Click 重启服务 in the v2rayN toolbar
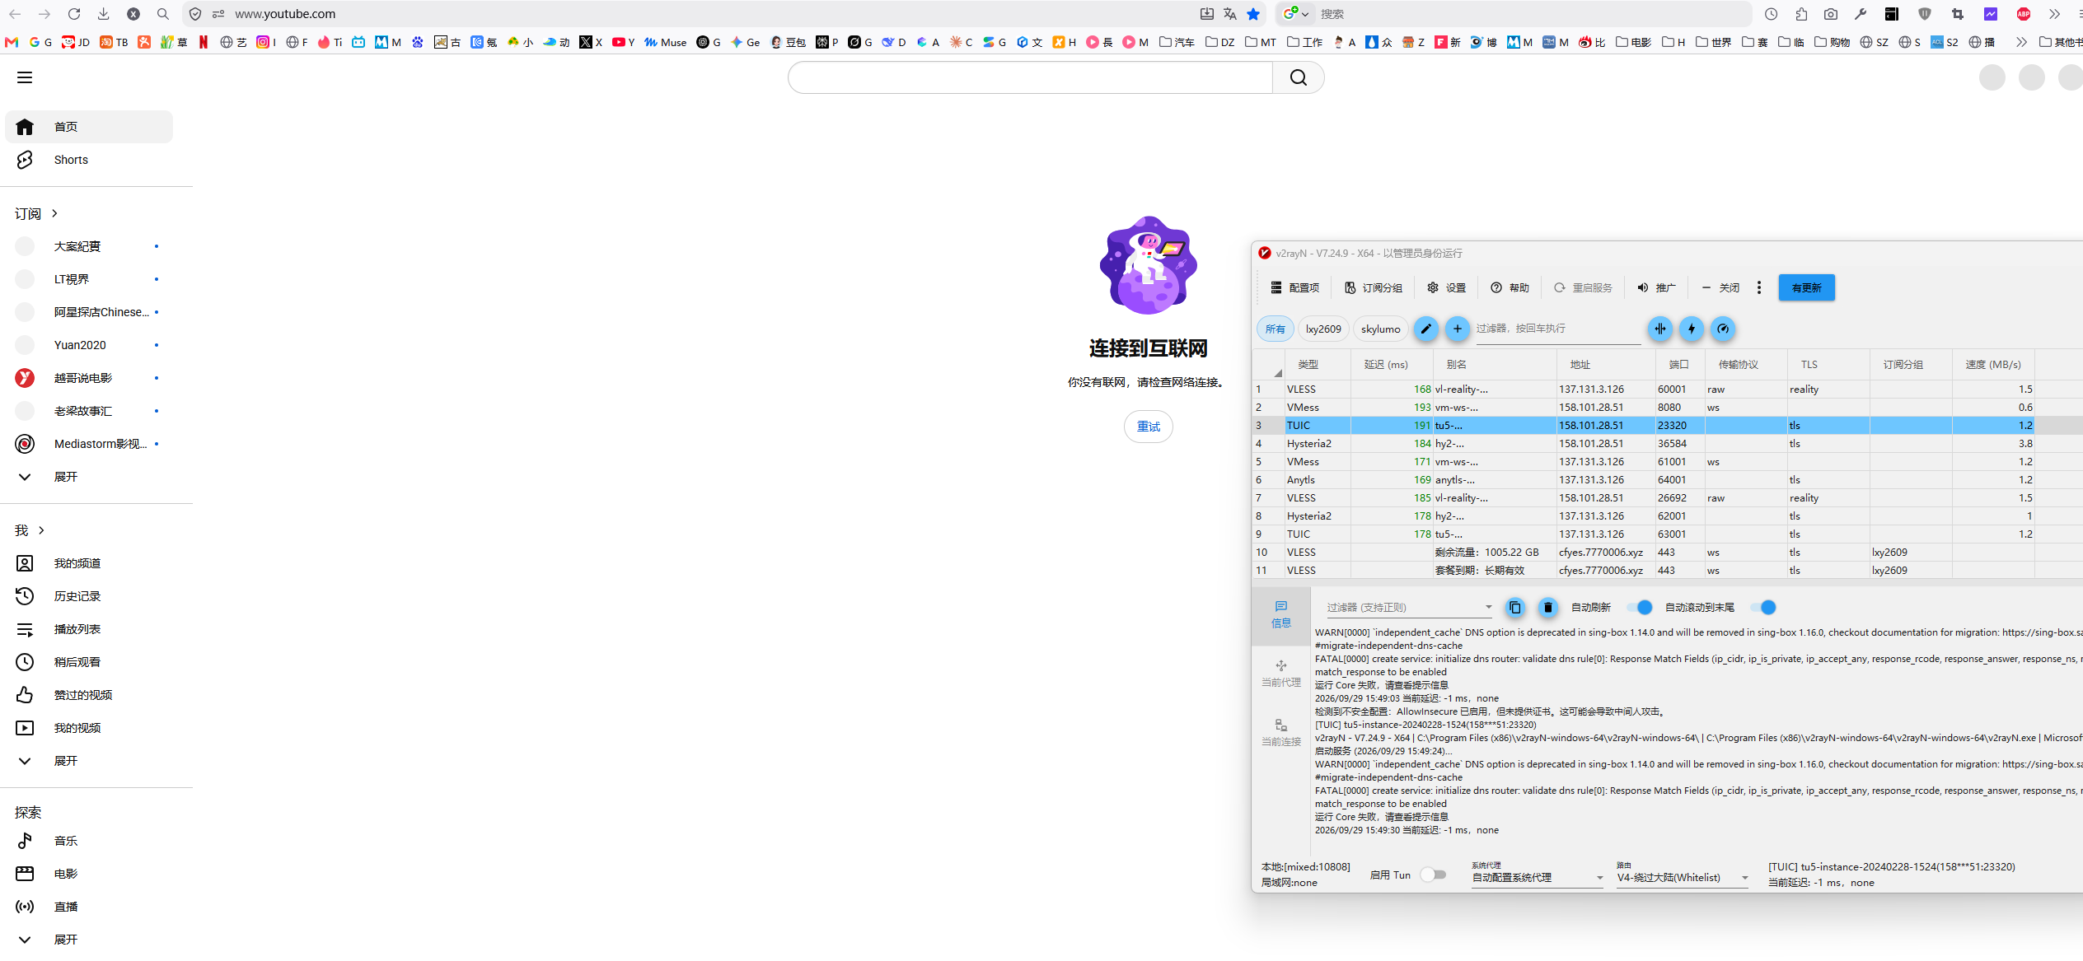2083x961 pixels. 1583,287
